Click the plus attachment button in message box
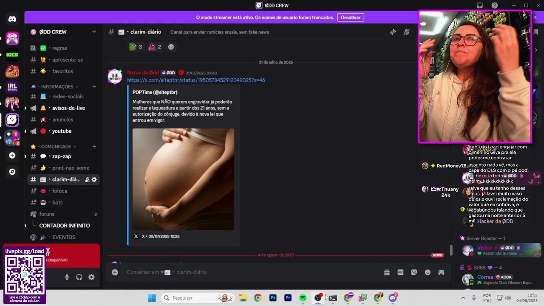The height and width of the screenshot is (306, 544). click(x=115, y=272)
